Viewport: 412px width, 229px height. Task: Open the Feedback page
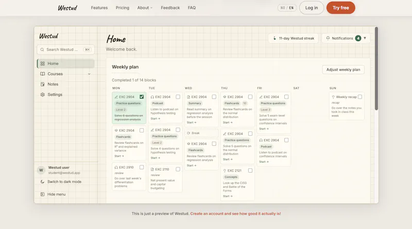click(170, 8)
